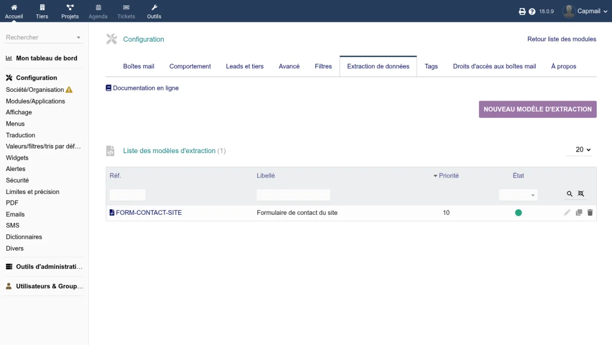This screenshot has height=345, width=612.
Task: Click the extraction models list file icon
Action: coord(110,151)
